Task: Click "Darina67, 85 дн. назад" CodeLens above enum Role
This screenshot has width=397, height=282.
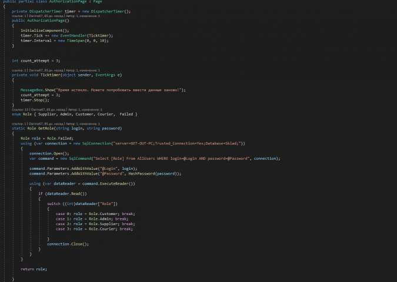Action: [x=48, y=110]
